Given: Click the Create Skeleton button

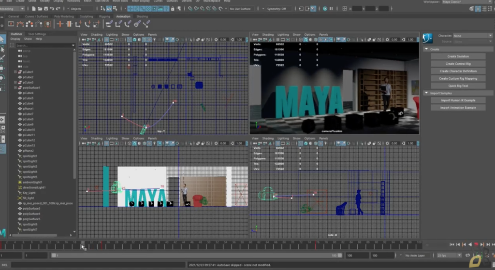Looking at the screenshot, I should 458,57.
